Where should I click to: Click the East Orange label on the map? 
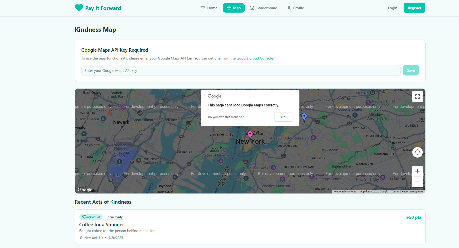(x=93, y=93)
